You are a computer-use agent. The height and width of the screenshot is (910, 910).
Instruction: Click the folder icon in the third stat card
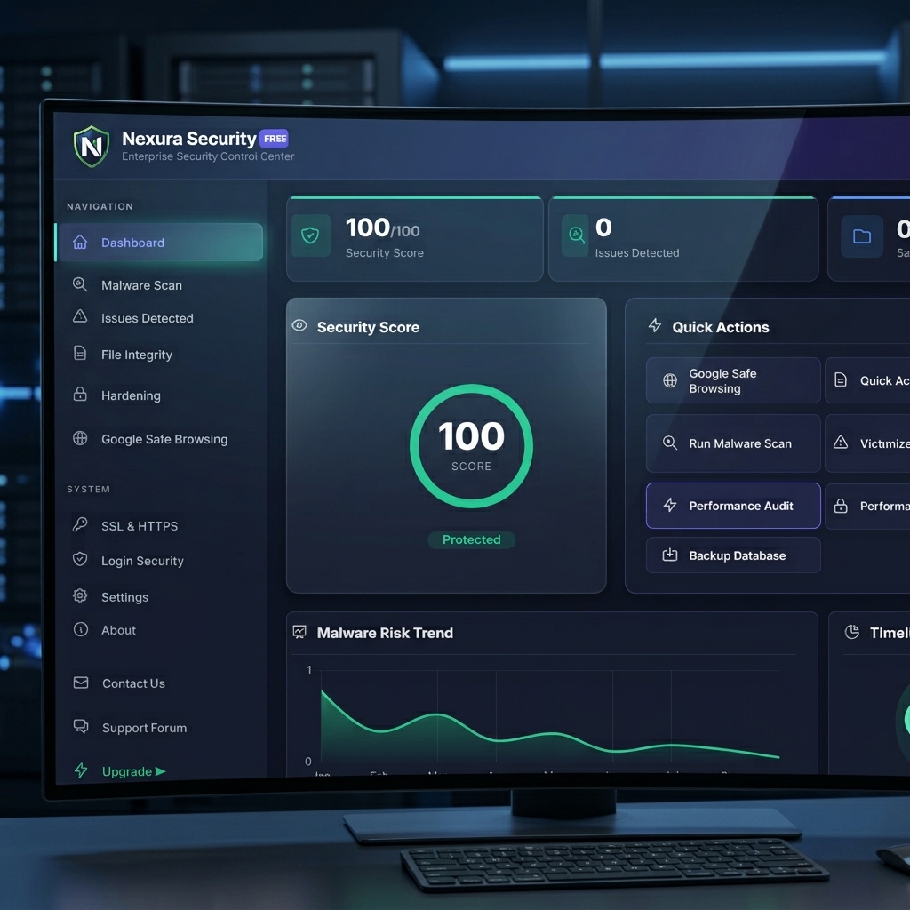tap(862, 236)
